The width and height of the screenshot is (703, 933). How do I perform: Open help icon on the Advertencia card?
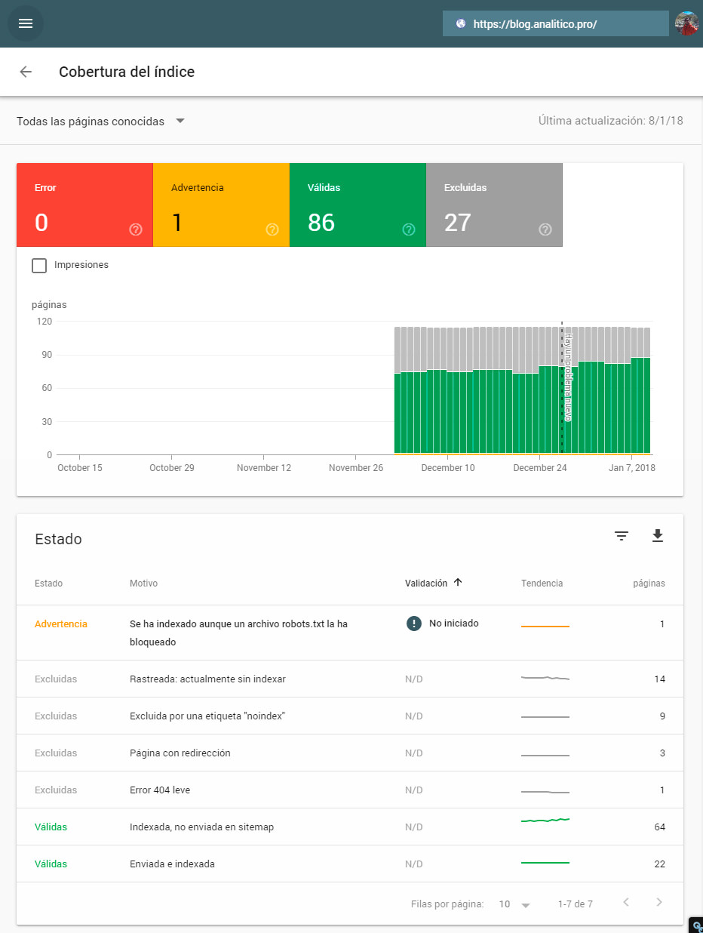pos(272,229)
